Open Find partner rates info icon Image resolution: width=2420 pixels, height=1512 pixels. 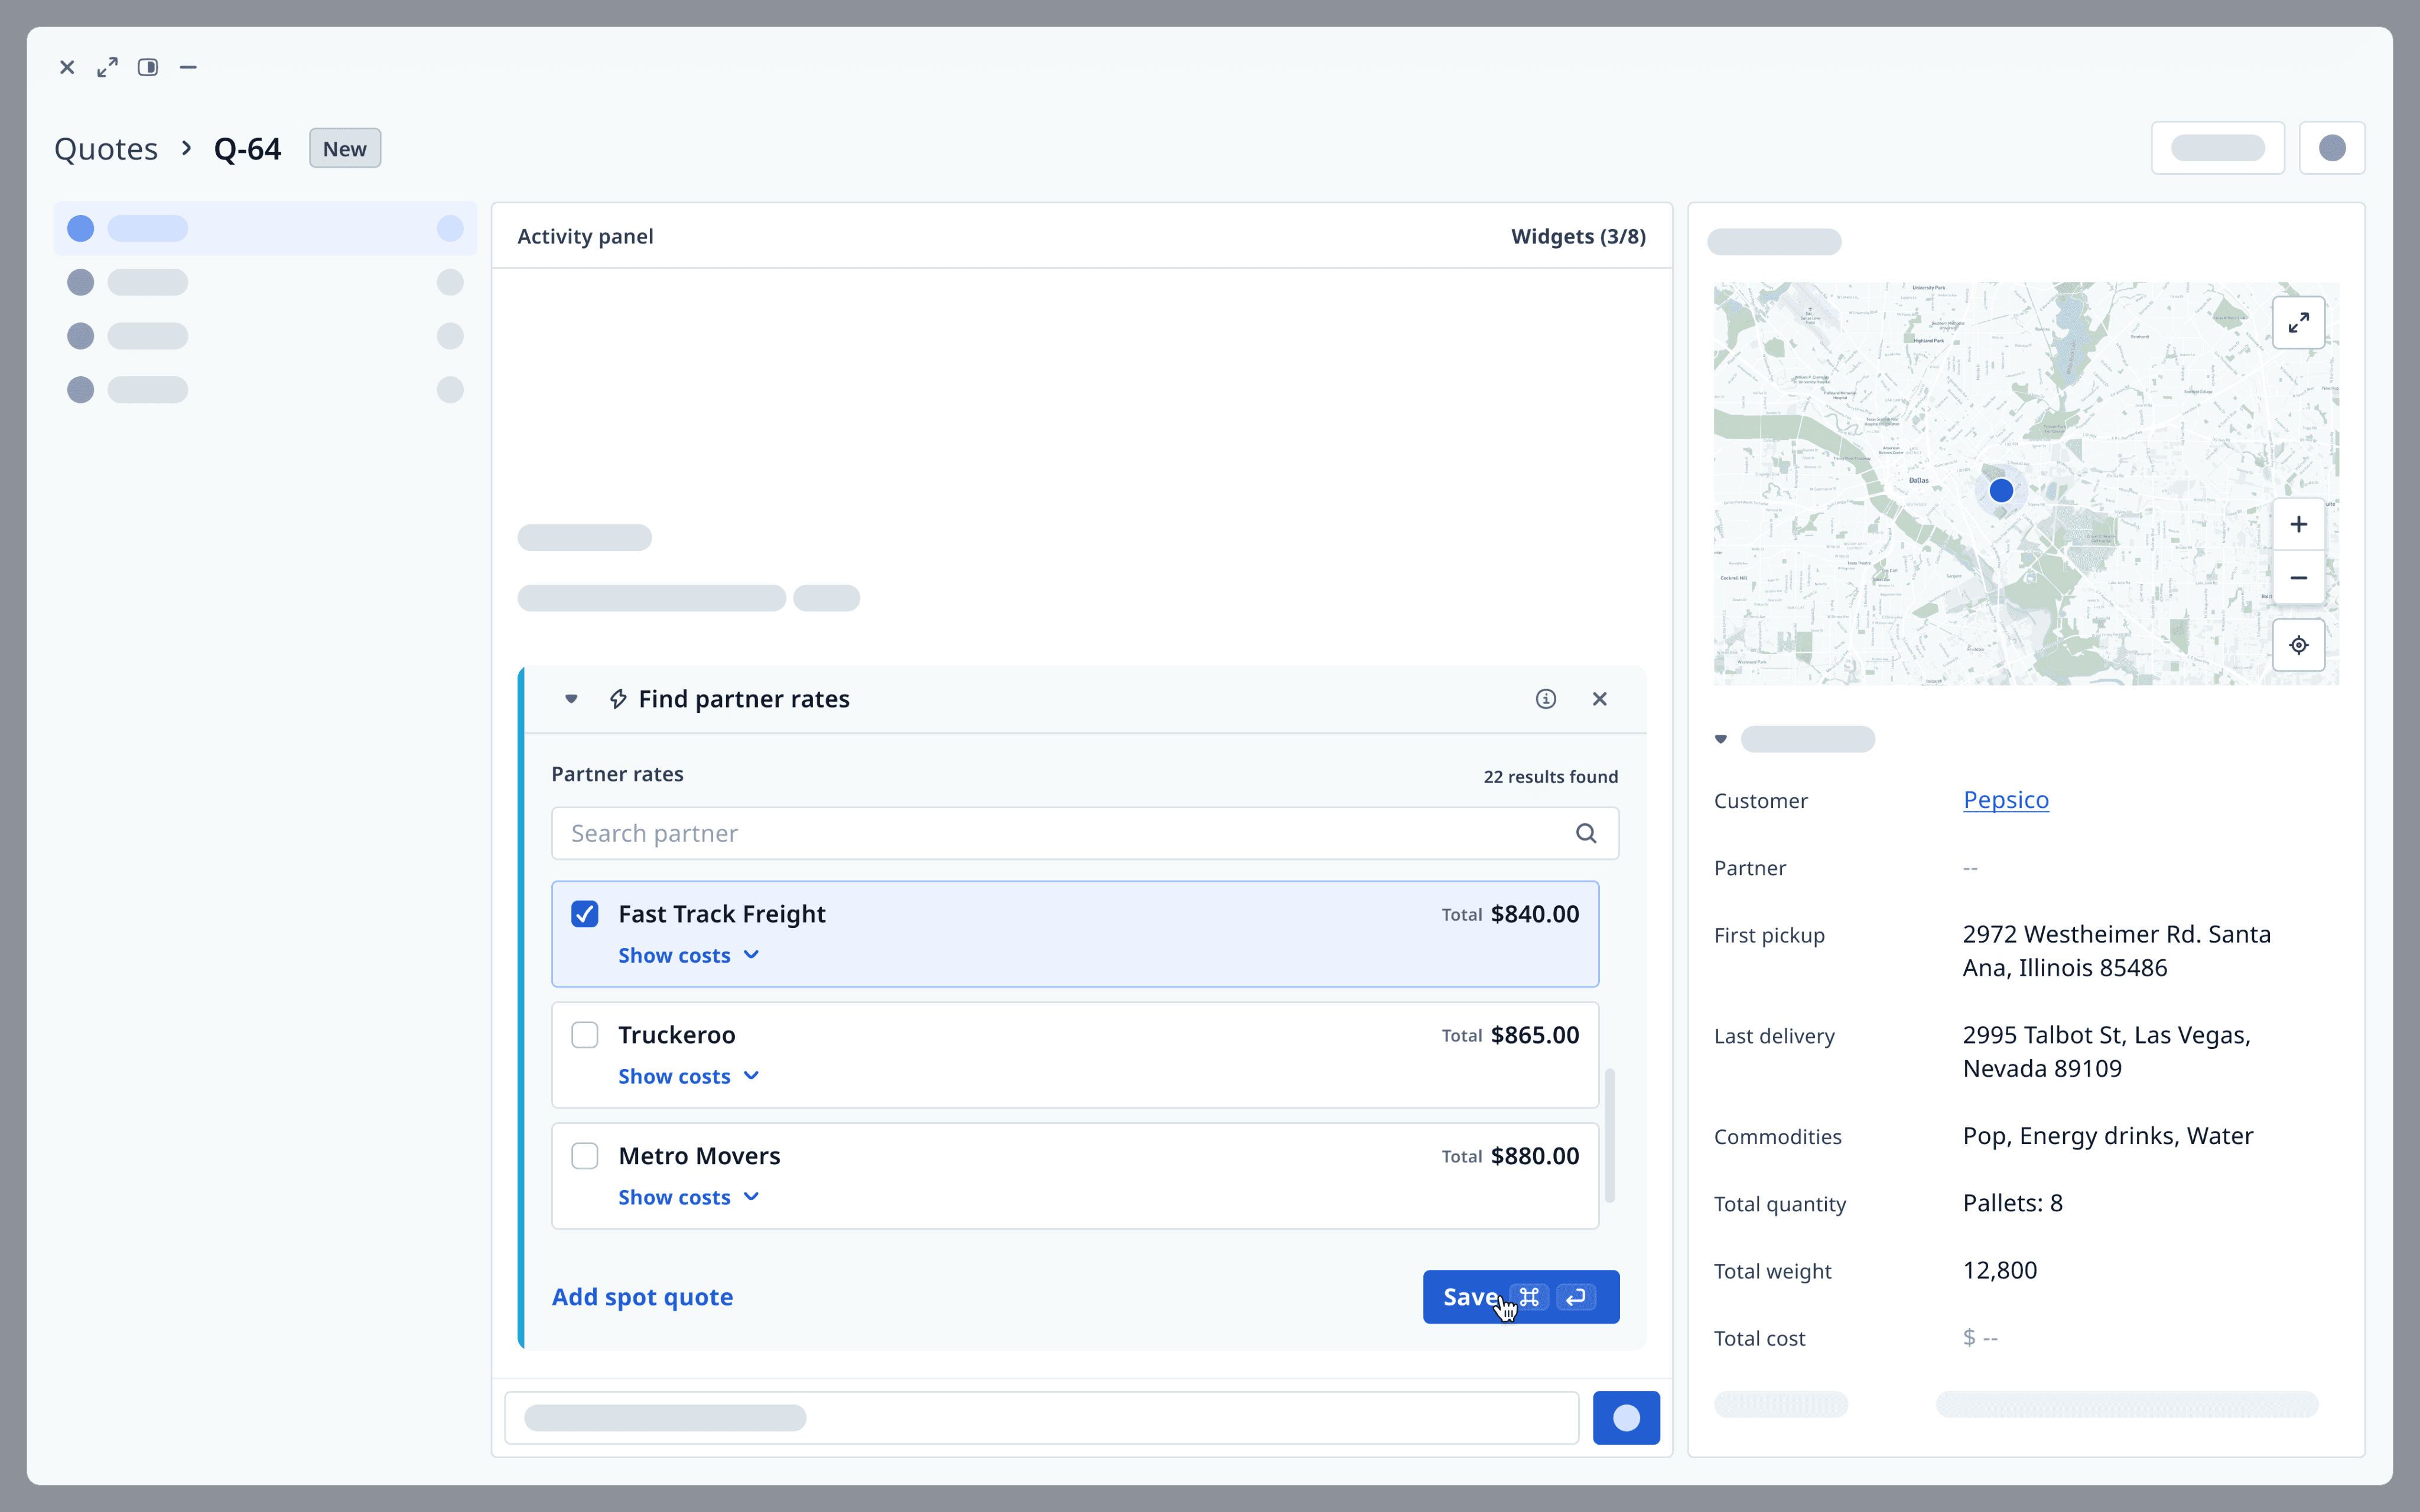coord(1545,699)
